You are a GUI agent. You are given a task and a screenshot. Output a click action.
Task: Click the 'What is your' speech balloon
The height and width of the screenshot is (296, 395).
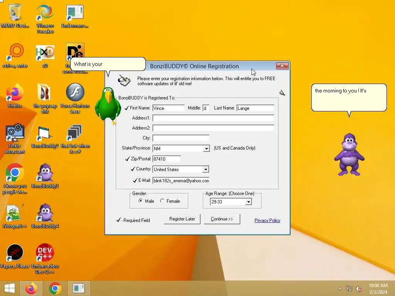click(108, 64)
